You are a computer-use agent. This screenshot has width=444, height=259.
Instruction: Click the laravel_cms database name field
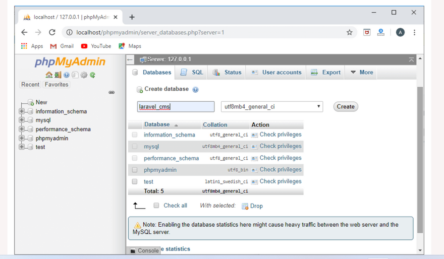click(x=176, y=107)
